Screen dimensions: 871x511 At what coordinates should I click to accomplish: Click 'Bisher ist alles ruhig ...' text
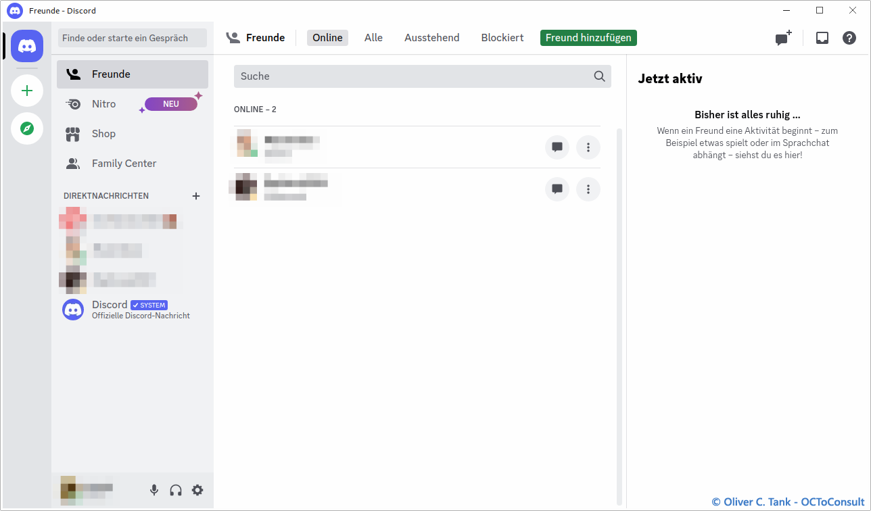747,115
